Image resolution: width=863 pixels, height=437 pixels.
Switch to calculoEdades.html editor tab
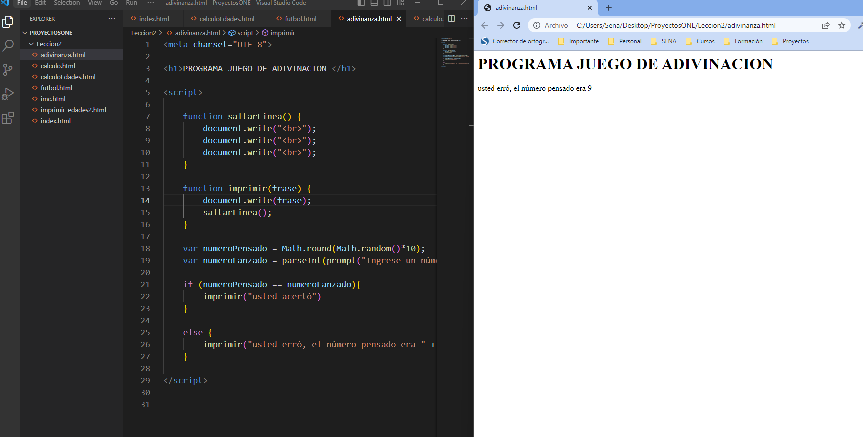[x=226, y=19]
